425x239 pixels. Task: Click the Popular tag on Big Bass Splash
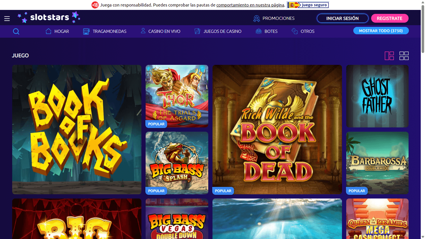156,191
